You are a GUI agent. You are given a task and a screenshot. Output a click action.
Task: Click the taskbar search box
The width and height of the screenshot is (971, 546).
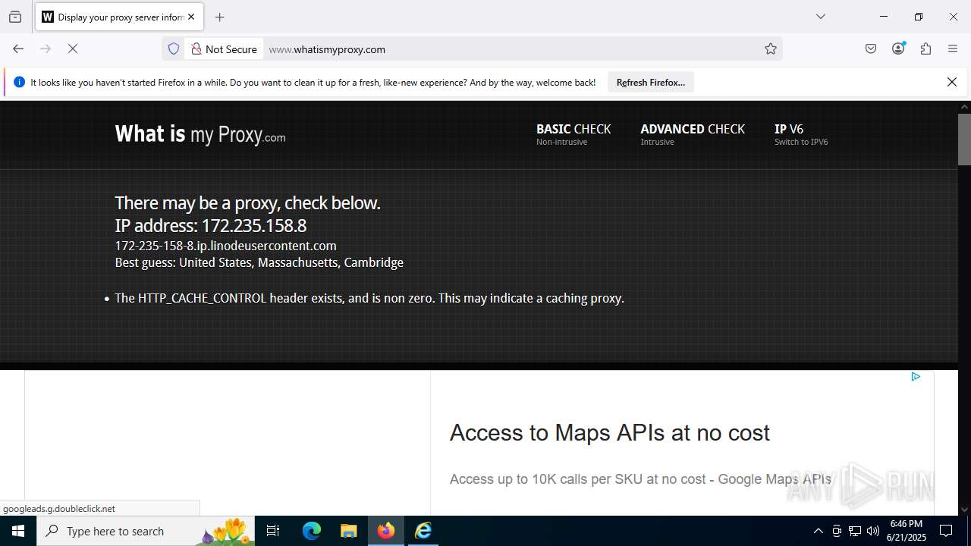(146, 531)
